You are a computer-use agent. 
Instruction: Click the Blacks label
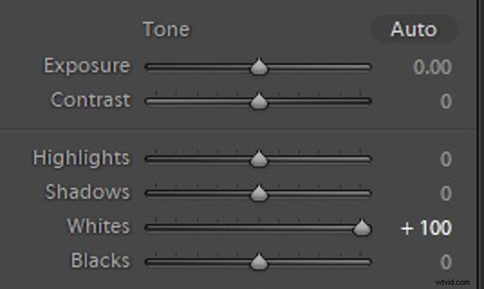pyautogui.click(x=100, y=261)
